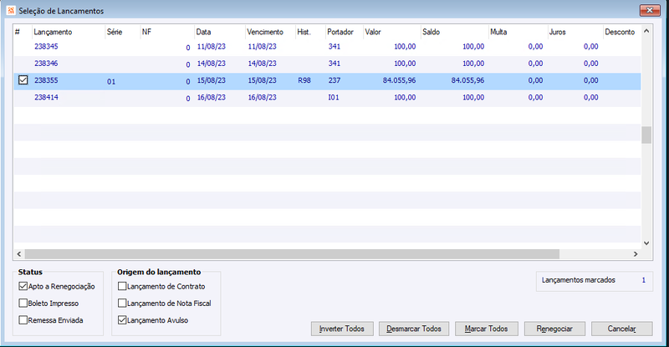
Task: Enable Boleto Impresso checkbox
Action: tap(23, 304)
